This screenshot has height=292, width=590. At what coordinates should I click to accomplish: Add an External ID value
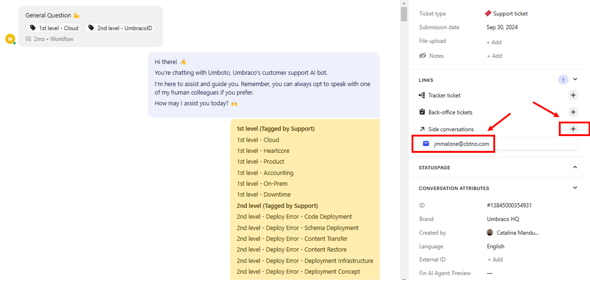click(495, 259)
